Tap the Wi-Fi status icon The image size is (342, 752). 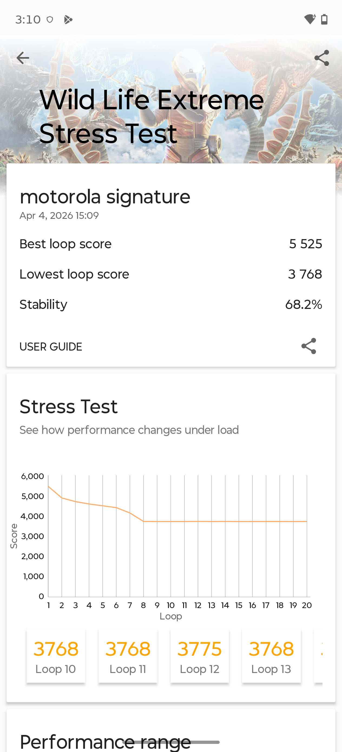point(310,19)
